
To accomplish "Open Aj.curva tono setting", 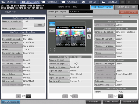I will pyautogui.click(x=105, y=85).
